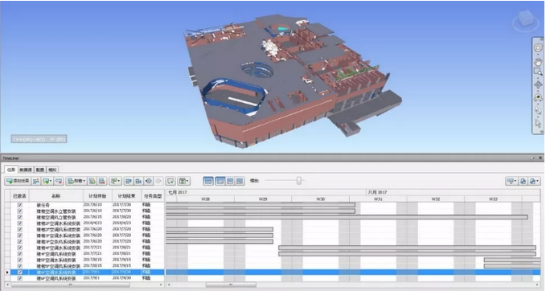Click the Gantt zoom slider handle

(299, 181)
